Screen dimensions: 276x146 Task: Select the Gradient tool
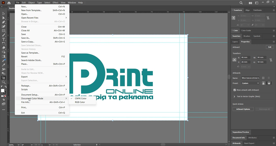[x=3, y=57]
